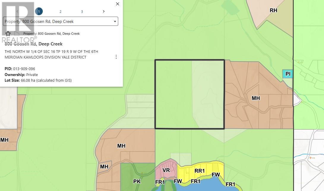This screenshot has width=324, height=191.
Task: Select the RR1 zoning label near the lake
Action: pos(200,171)
